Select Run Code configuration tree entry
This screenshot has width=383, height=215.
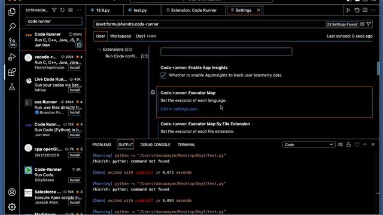[127, 56]
